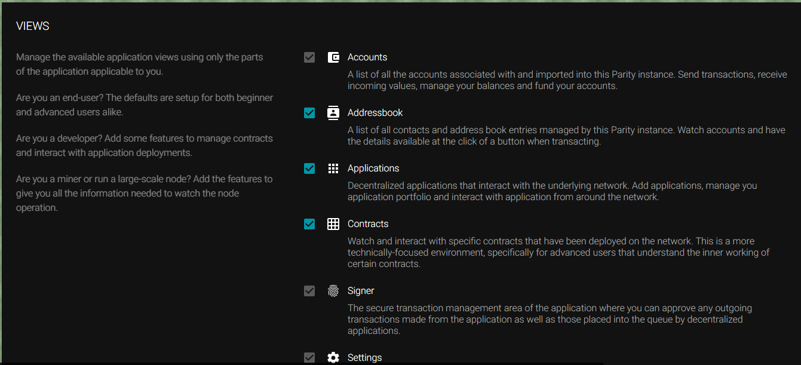The image size is (801, 365).
Task: Select the Settings label
Action: pos(364,358)
